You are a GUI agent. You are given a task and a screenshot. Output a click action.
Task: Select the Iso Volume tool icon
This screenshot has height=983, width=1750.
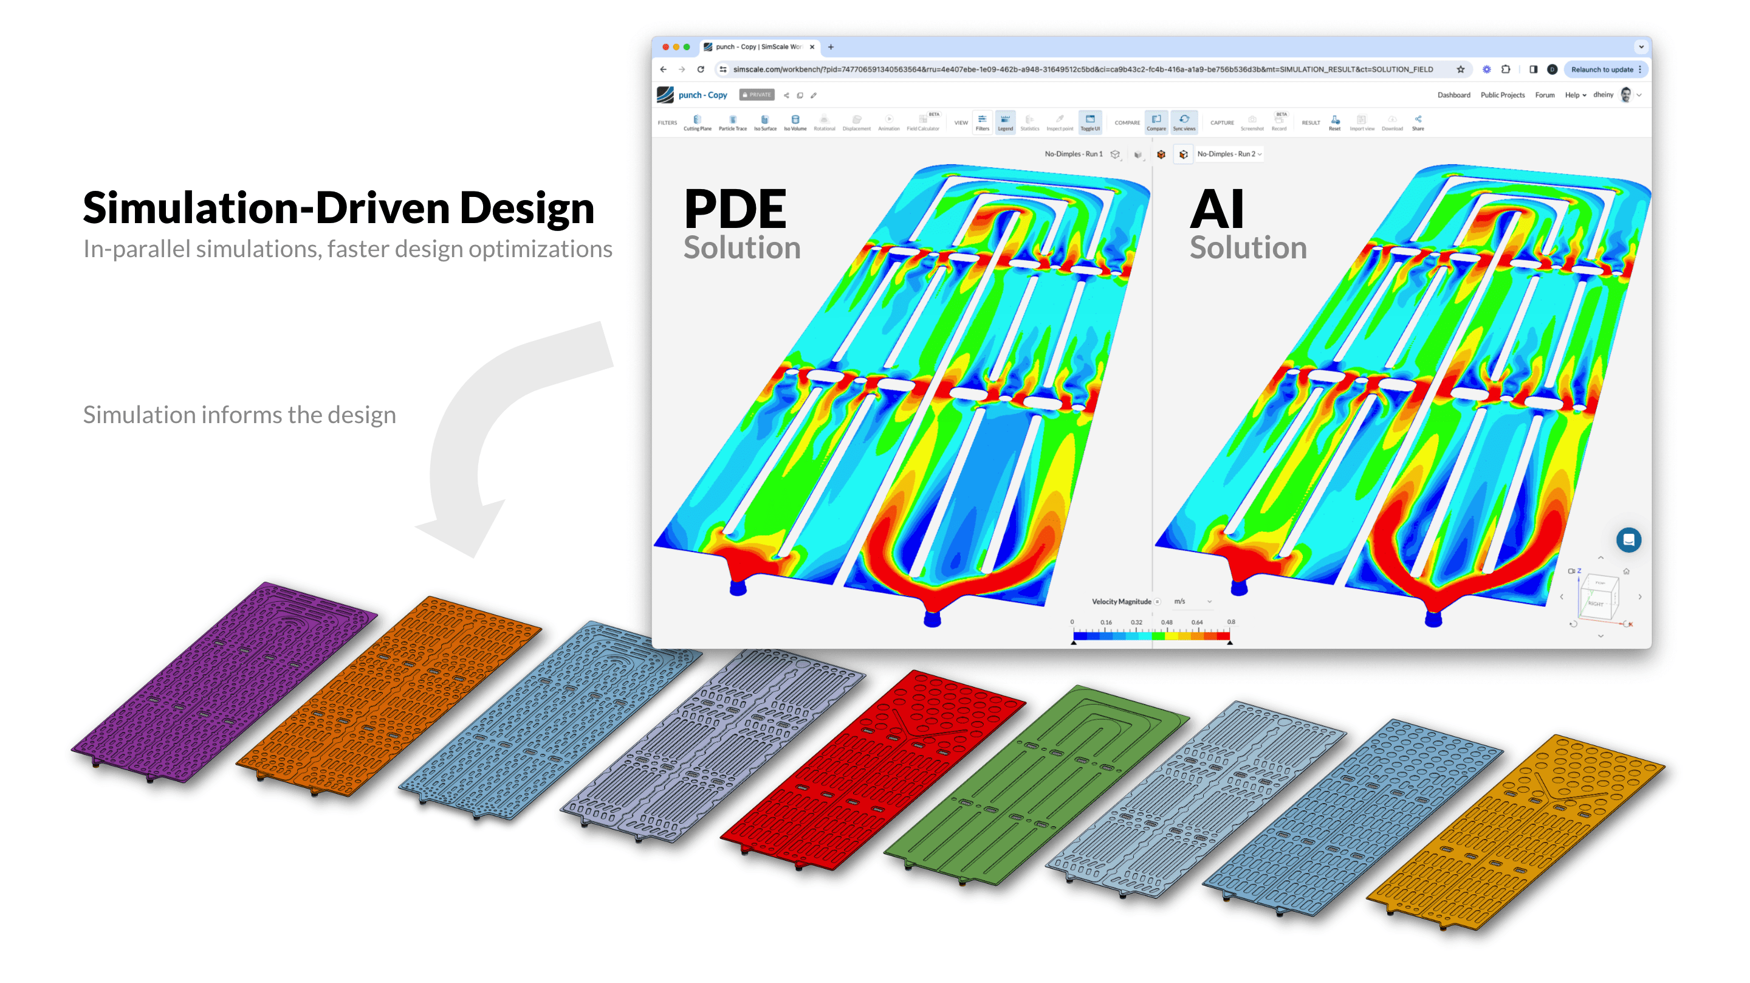(794, 120)
